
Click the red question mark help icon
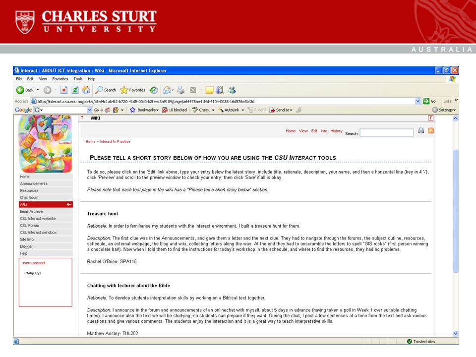(430, 118)
